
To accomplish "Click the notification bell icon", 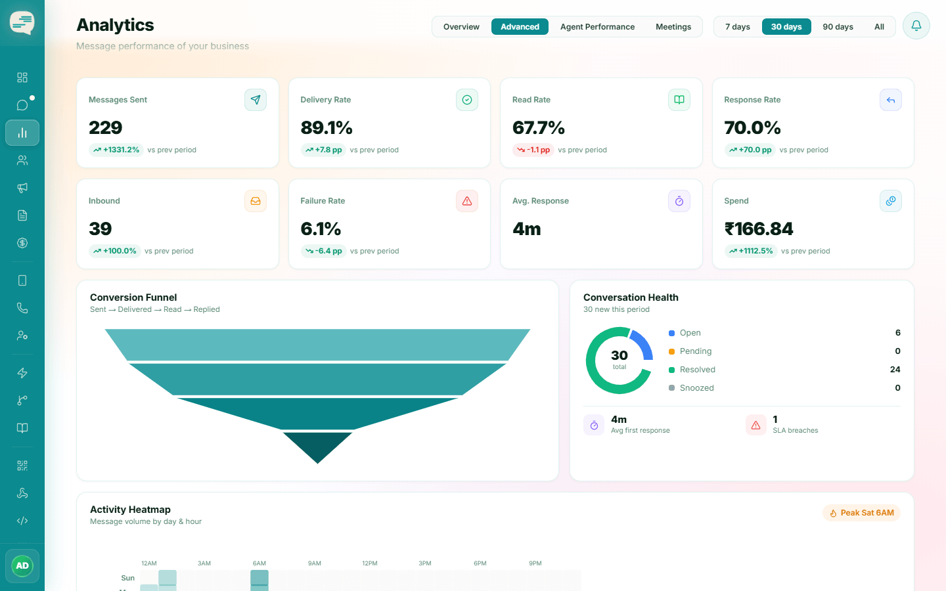I will click(916, 26).
